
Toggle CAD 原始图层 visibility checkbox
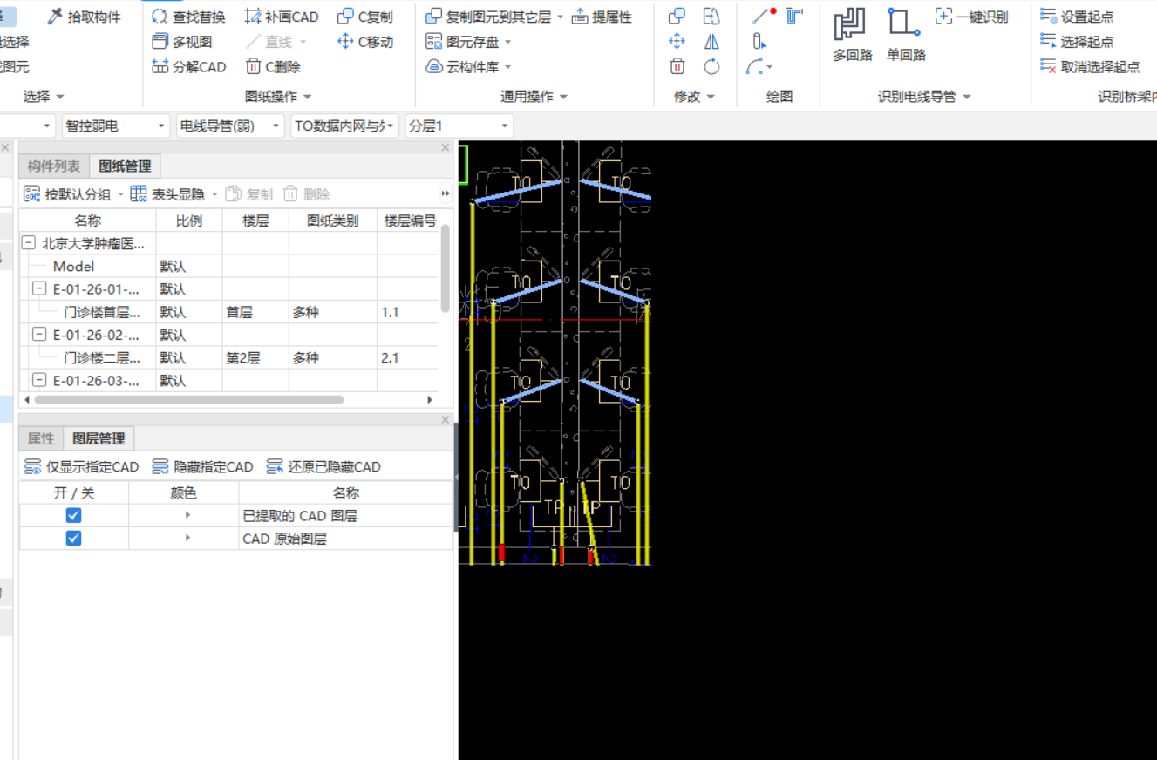click(73, 538)
